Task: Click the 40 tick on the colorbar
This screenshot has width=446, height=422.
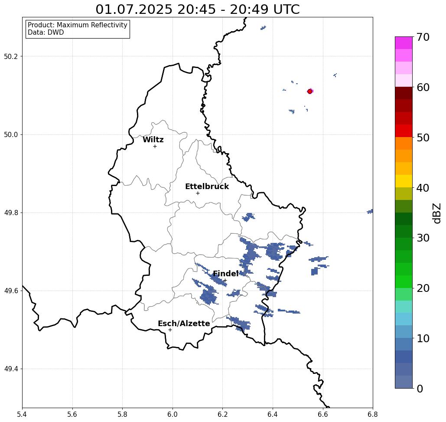Action: [423, 188]
